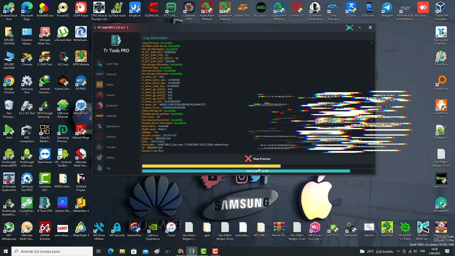Open the volume control in system tray
Viewport: 455px width, 256px height.
pyautogui.click(x=414, y=251)
